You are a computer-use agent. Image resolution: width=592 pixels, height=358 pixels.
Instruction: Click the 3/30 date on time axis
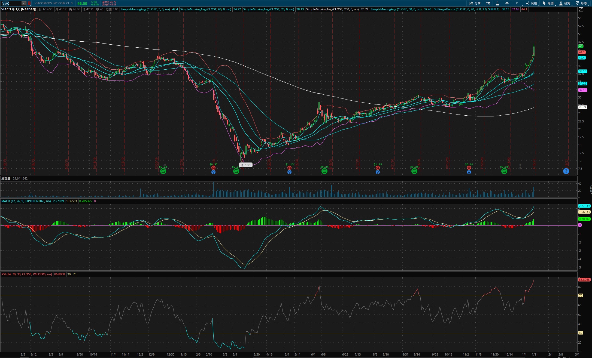pyautogui.click(x=256, y=354)
